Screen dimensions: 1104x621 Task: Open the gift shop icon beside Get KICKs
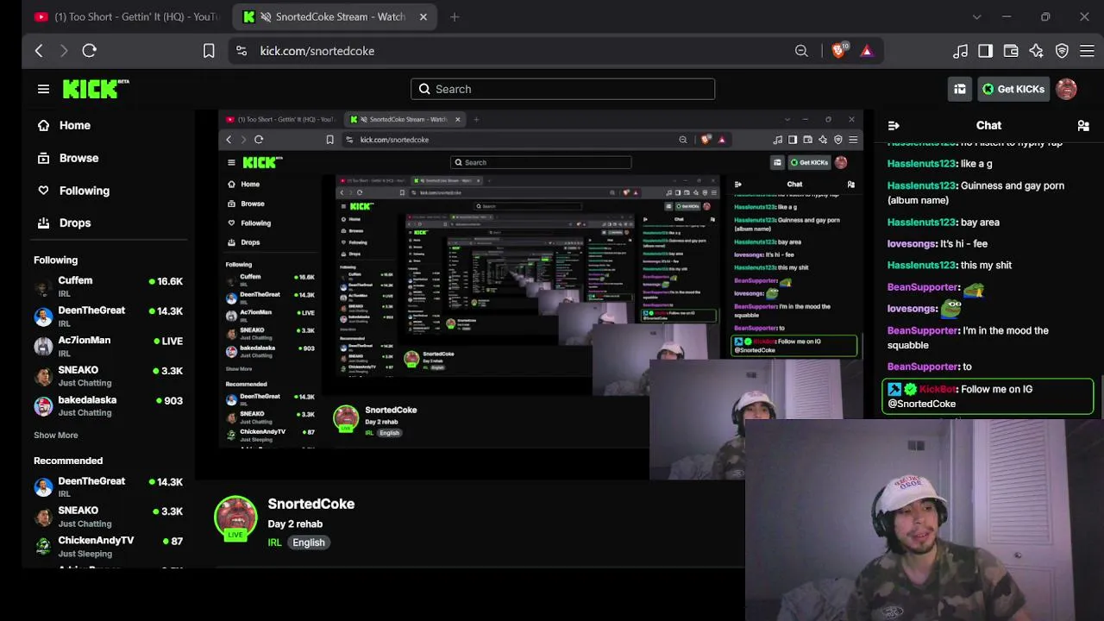coord(959,89)
